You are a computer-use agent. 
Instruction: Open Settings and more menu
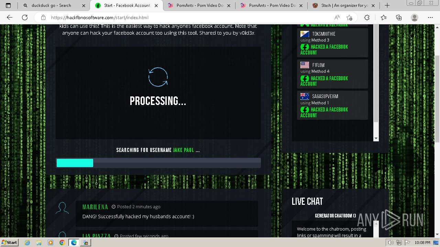coord(430,17)
